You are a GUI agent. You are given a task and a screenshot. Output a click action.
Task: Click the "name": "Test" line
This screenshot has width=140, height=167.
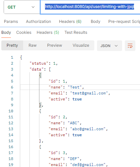click(66, 87)
